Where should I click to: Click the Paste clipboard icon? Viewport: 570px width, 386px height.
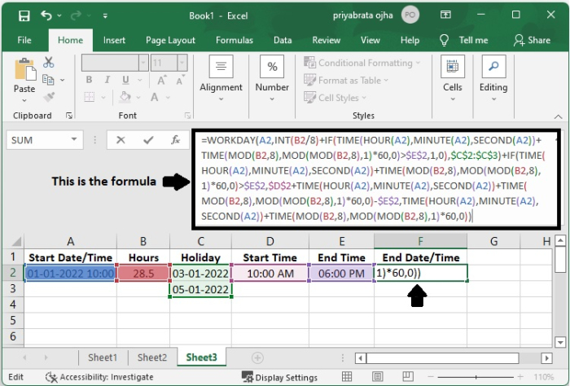coord(24,69)
